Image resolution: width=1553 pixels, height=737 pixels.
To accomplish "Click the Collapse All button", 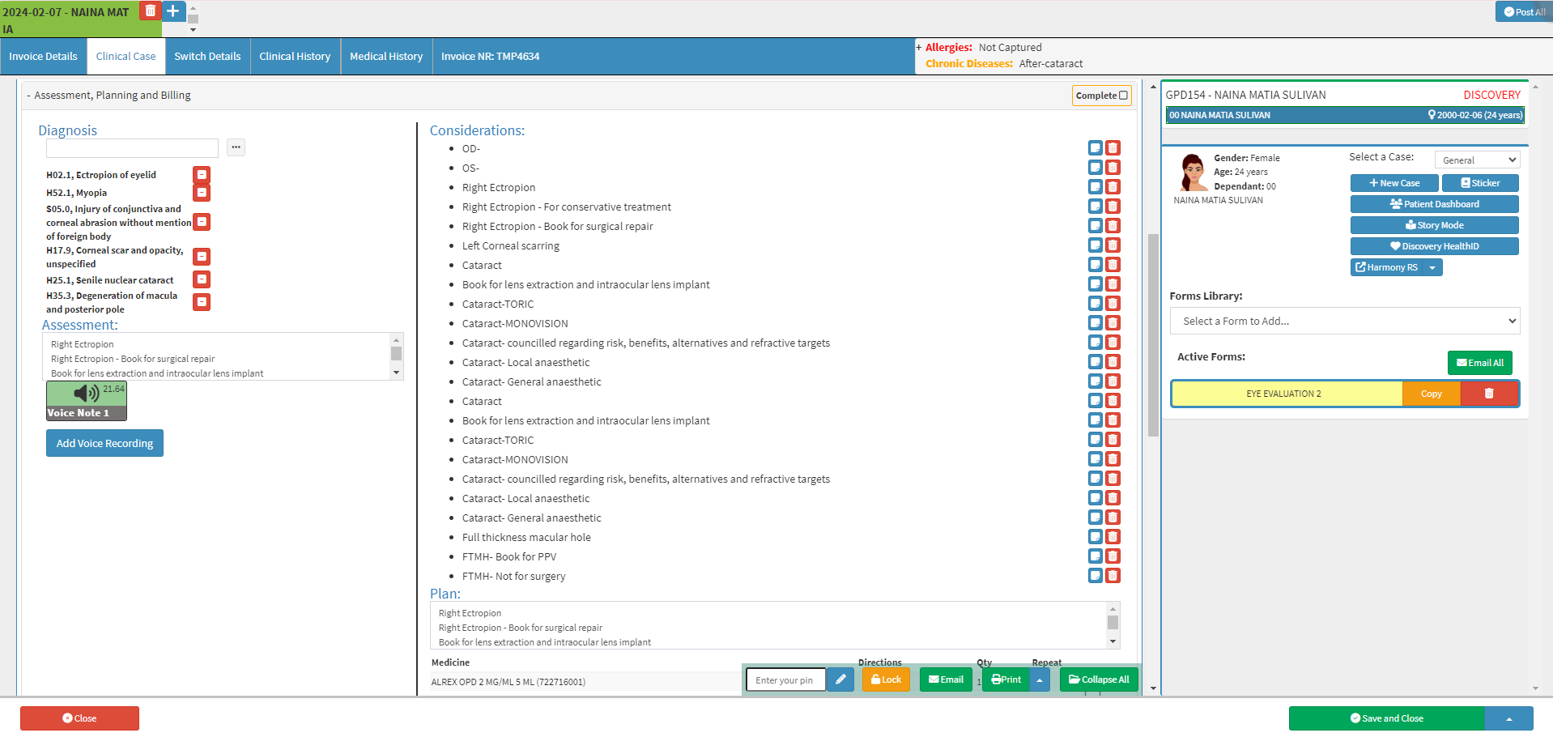I will click(1099, 679).
